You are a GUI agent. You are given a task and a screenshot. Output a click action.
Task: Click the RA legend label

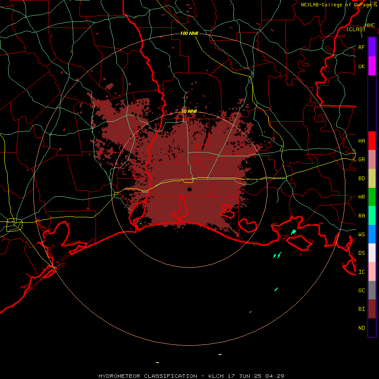coord(361,216)
